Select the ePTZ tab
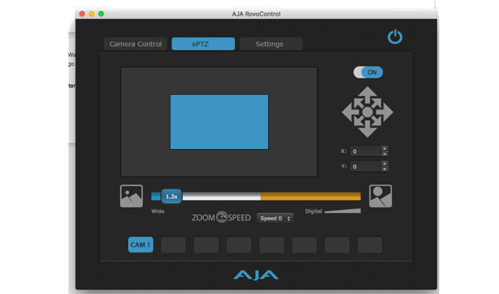 pyautogui.click(x=204, y=44)
